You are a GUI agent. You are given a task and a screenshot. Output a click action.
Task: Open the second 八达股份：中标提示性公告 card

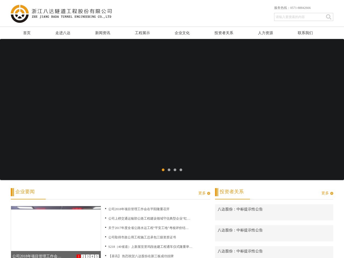[x=274, y=233]
